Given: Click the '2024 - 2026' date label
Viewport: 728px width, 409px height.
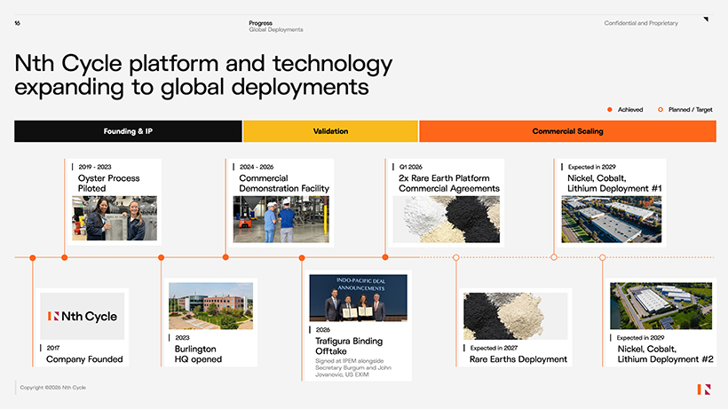Looking at the screenshot, I should (257, 167).
